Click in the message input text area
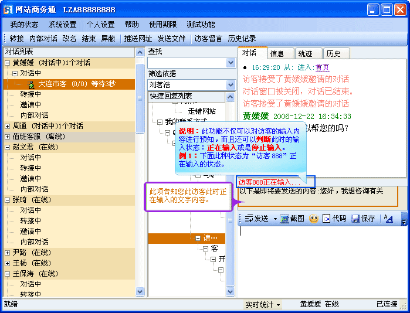 click(320, 258)
